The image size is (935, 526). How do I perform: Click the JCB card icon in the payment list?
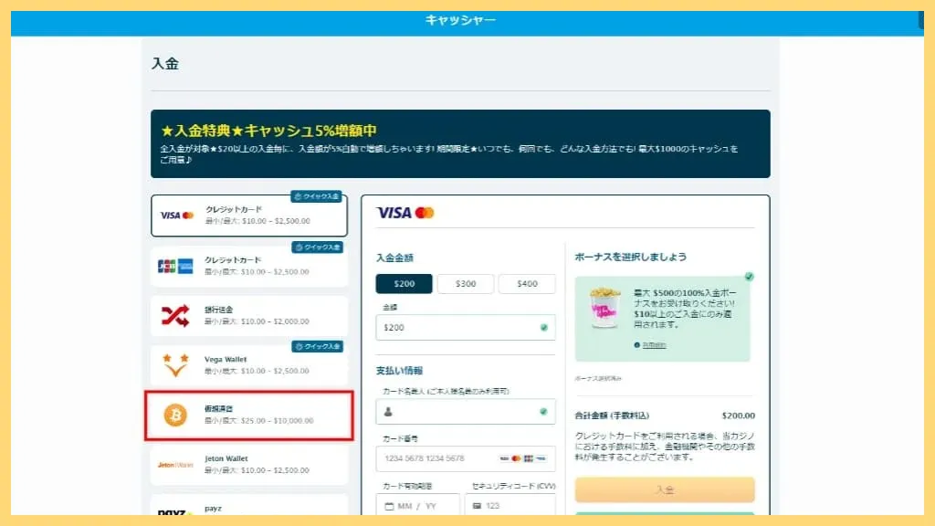168,264
